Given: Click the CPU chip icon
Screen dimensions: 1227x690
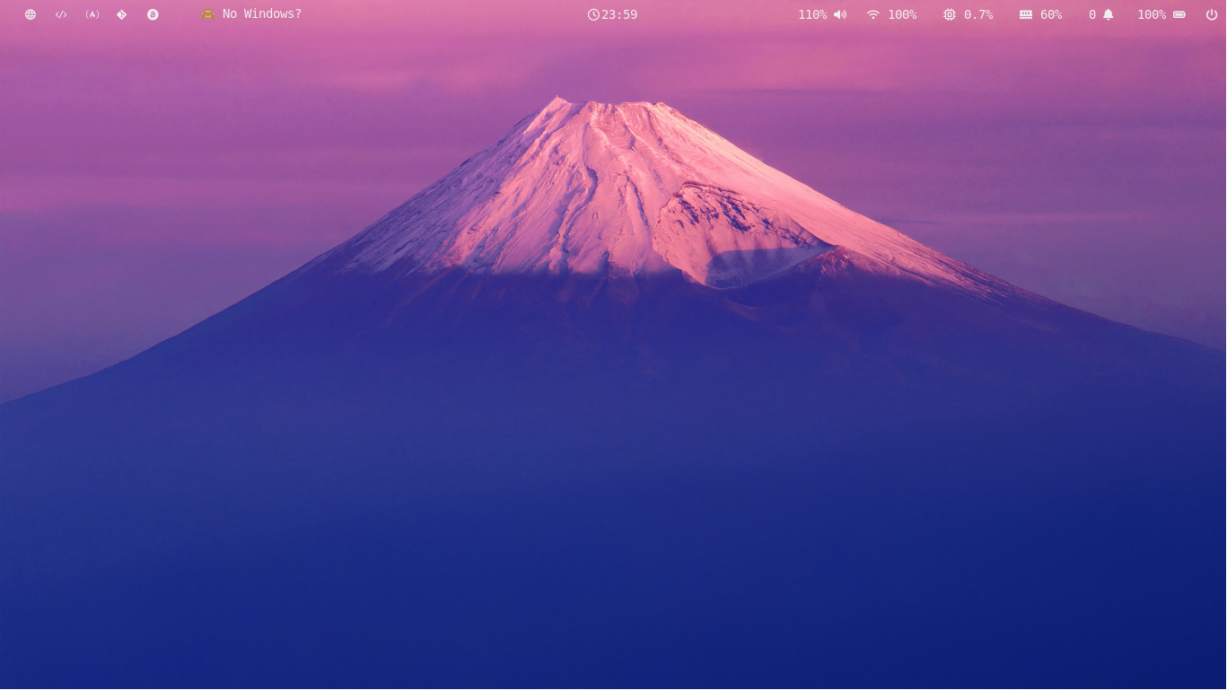Looking at the screenshot, I should pos(950,14).
